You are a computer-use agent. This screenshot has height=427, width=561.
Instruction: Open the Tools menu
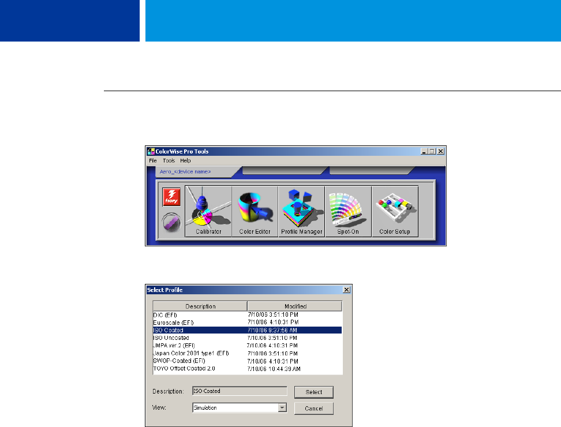click(x=169, y=160)
